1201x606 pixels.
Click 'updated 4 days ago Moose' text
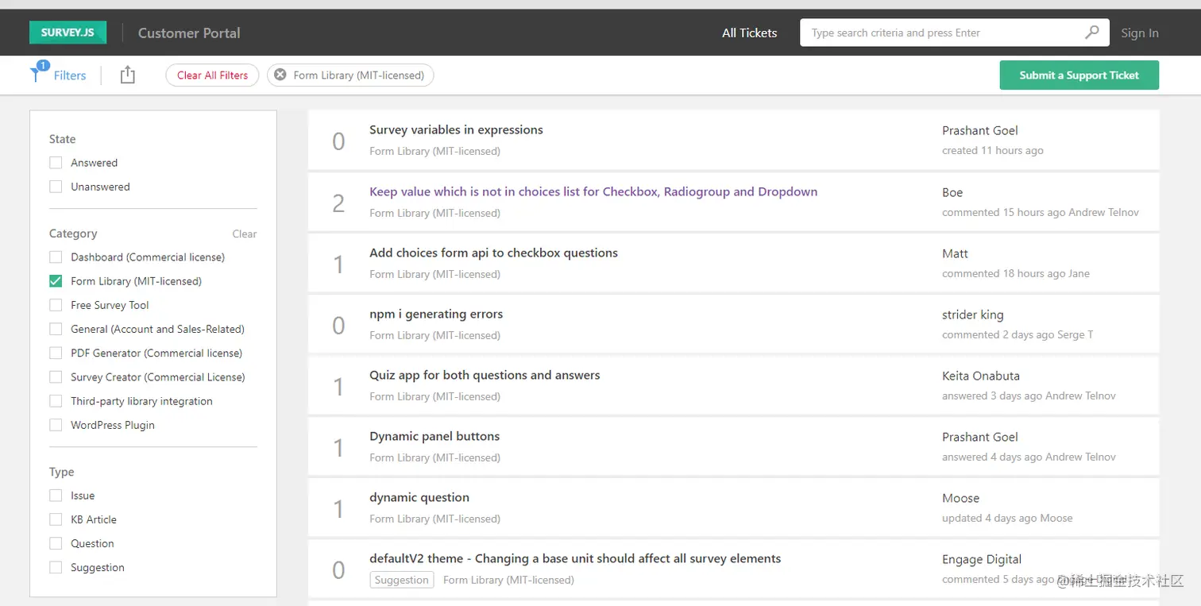click(x=1007, y=518)
